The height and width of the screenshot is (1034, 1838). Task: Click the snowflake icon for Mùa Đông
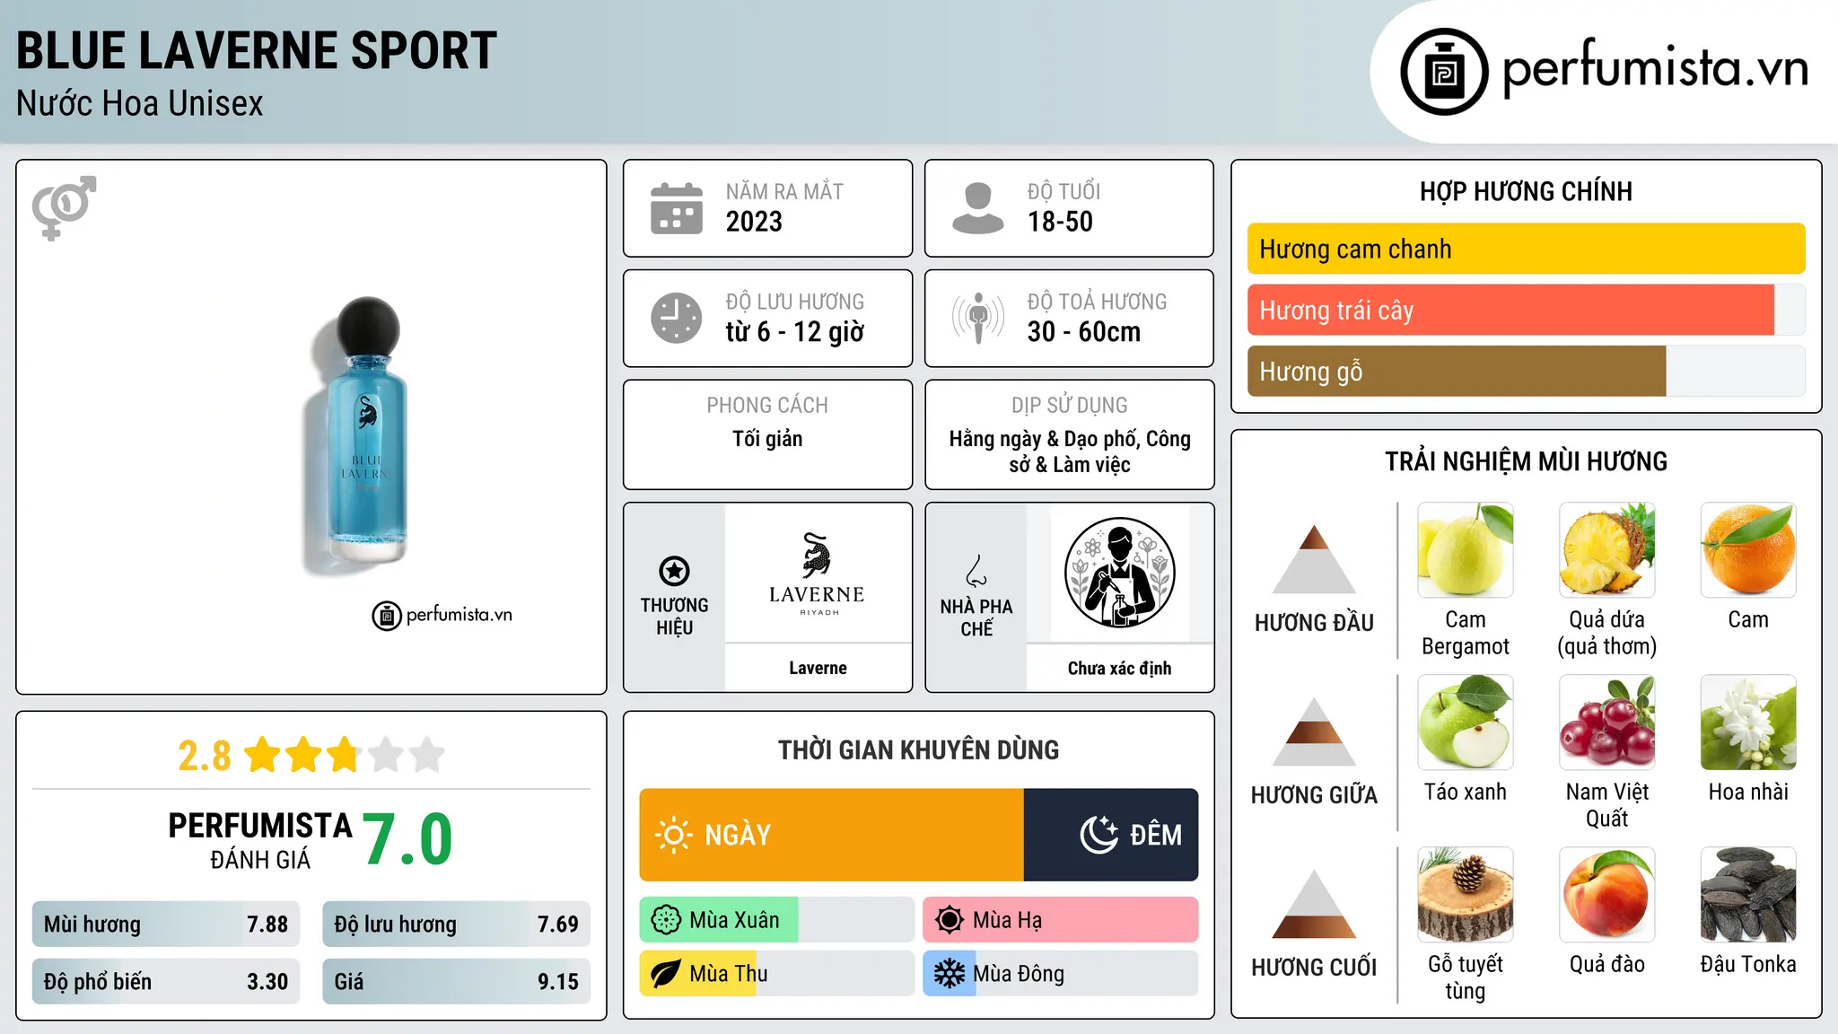[950, 974]
